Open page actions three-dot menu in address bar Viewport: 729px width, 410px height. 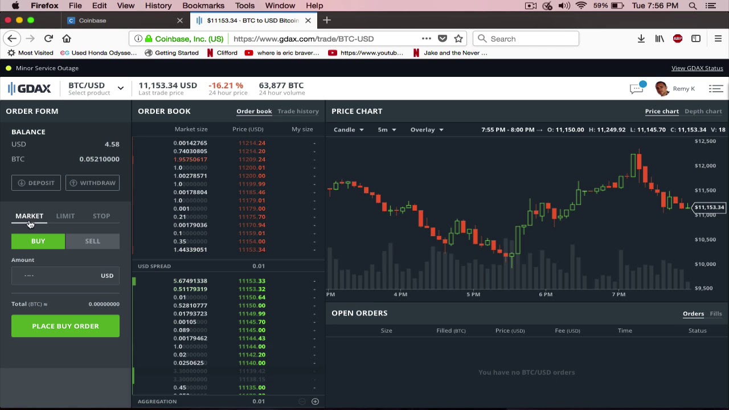[x=426, y=39]
